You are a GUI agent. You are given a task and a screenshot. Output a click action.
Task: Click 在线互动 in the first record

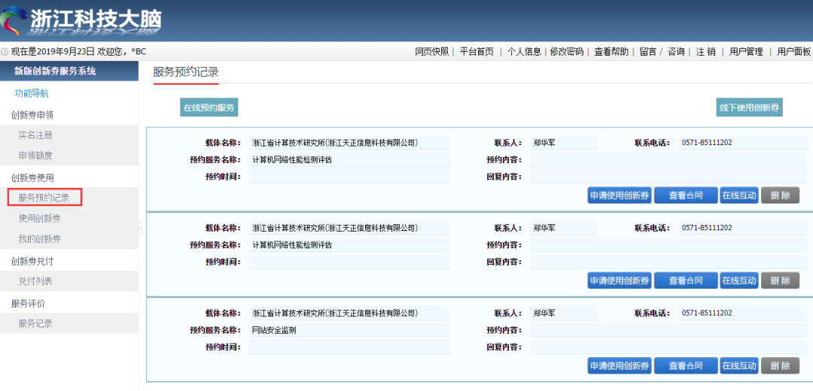tap(739, 195)
